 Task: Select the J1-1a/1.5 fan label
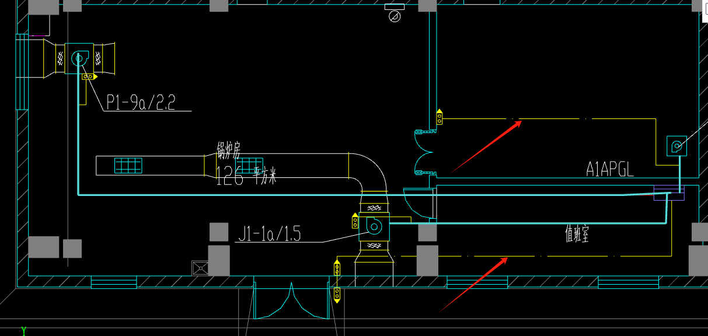pyautogui.click(x=269, y=234)
